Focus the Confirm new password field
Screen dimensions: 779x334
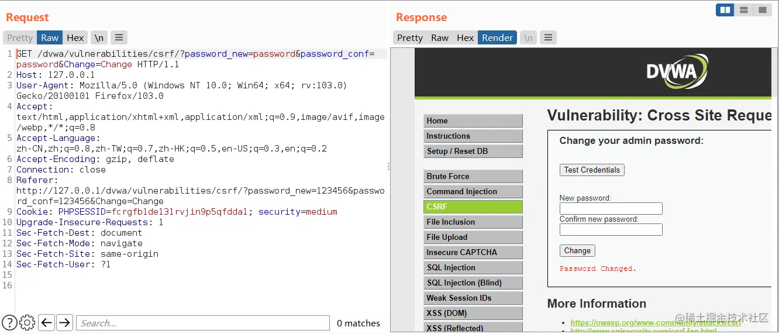pyautogui.click(x=611, y=230)
